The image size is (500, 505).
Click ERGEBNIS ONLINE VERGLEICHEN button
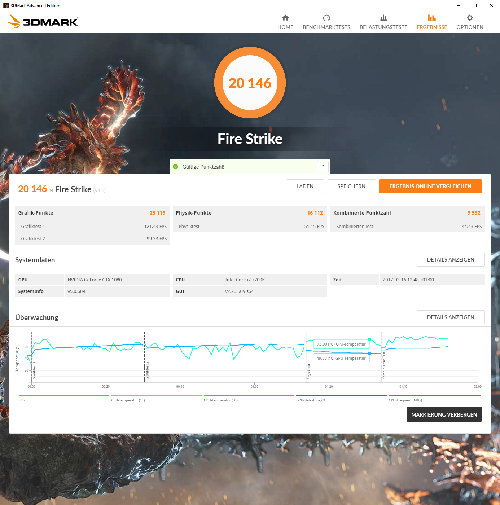[x=430, y=186]
